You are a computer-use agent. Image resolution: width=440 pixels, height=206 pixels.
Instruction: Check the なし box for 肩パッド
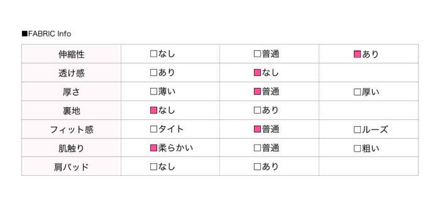[x=153, y=167]
